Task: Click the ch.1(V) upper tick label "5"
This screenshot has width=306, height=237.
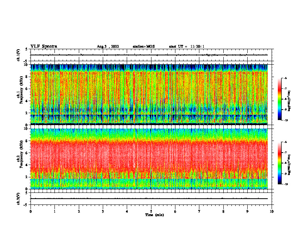Action: 26,49
